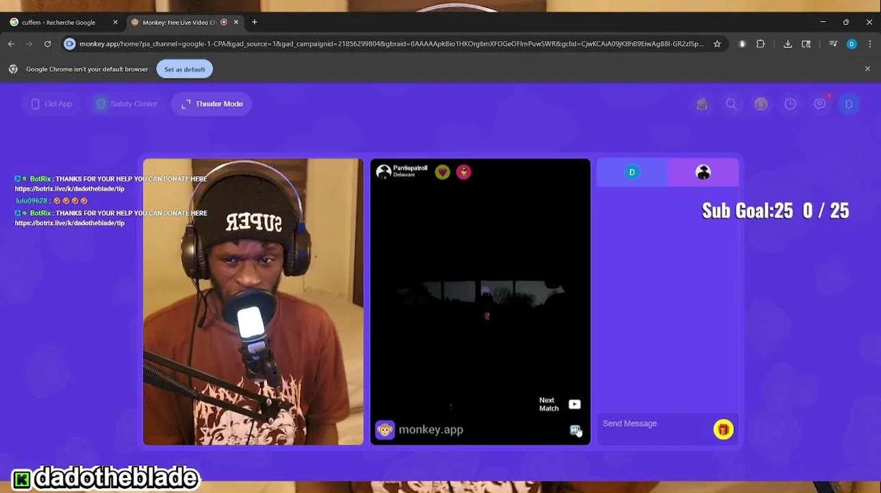881x493 pixels.
Task: Click the Get App button
Action: point(51,104)
